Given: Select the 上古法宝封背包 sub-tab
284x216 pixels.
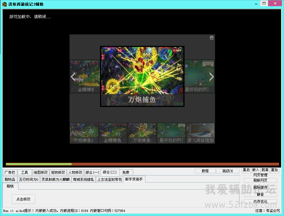Looking at the screenshot, I should pyautogui.click(x=109, y=179).
